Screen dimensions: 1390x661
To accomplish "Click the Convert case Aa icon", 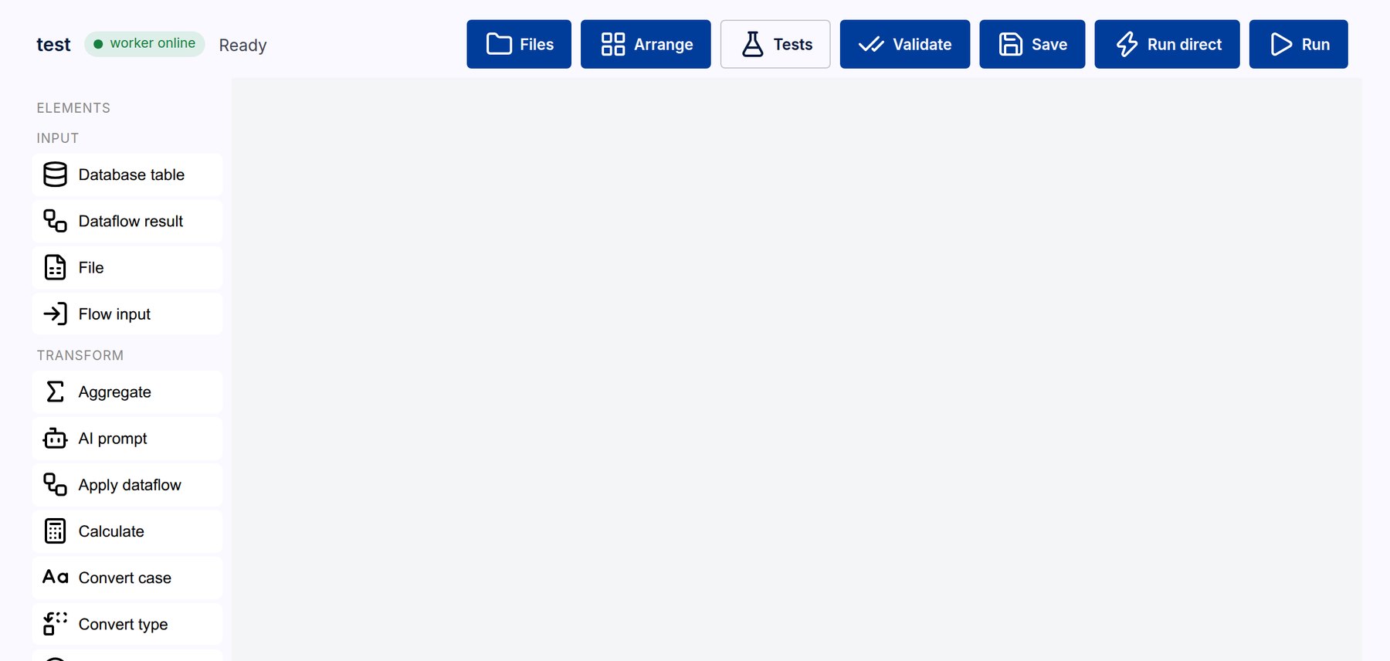I will 55,578.
